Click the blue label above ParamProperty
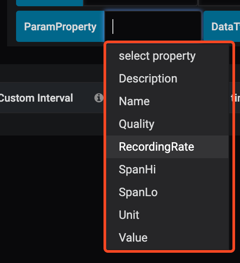Image resolution: width=240 pixels, height=263 pixels. [50, 3]
